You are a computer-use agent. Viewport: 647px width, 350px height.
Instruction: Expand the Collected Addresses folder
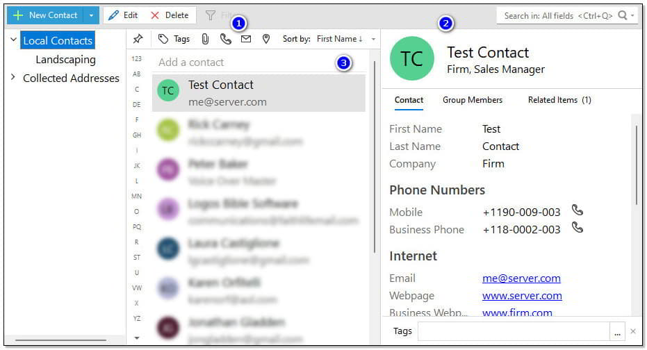pos(13,77)
